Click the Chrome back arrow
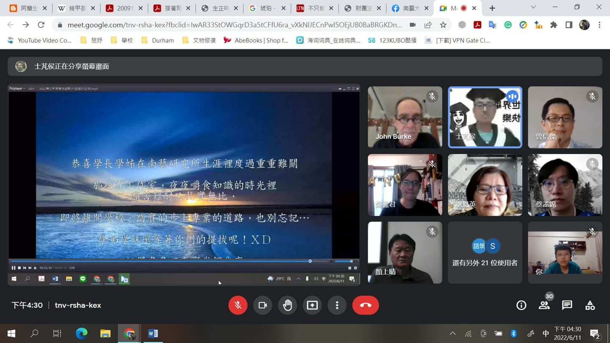Viewport: 610px width, 343px height. pos(11,25)
